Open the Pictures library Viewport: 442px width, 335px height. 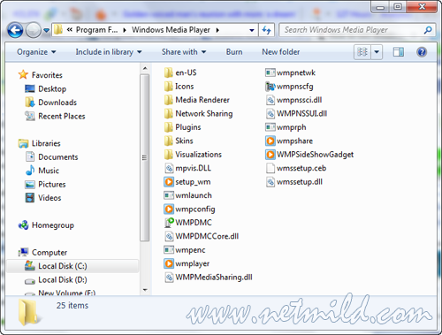(45, 185)
